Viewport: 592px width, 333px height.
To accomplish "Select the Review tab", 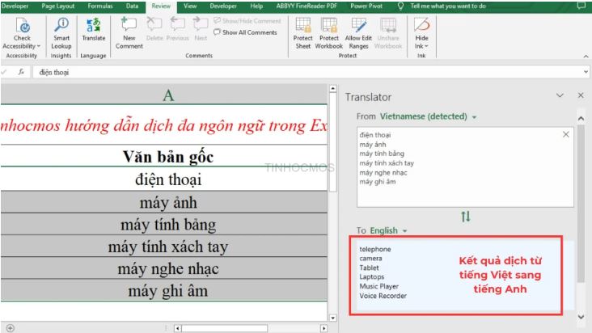I will [x=161, y=6].
